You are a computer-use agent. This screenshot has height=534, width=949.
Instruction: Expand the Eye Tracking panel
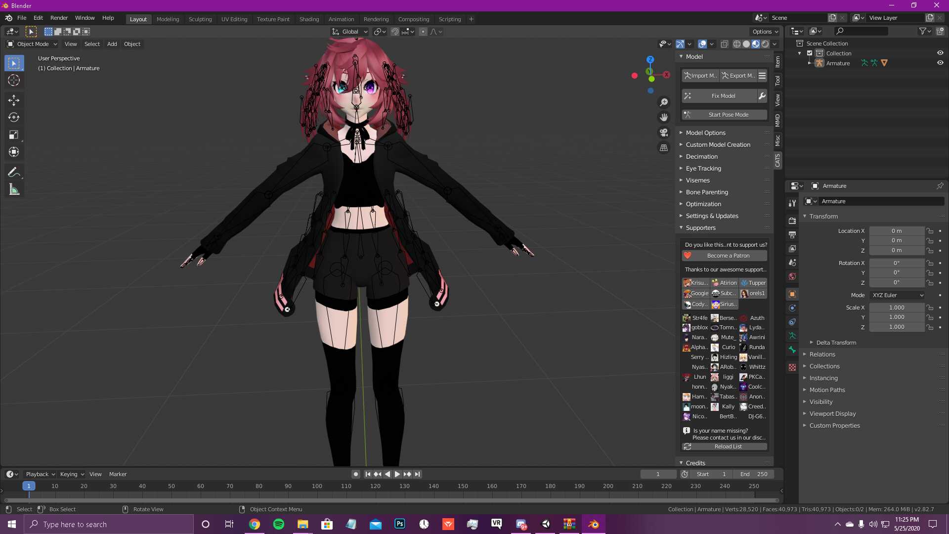pos(703,169)
